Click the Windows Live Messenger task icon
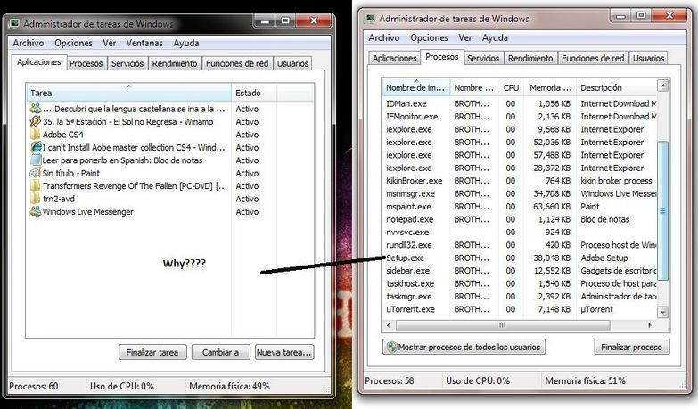698x409 pixels. [x=35, y=211]
